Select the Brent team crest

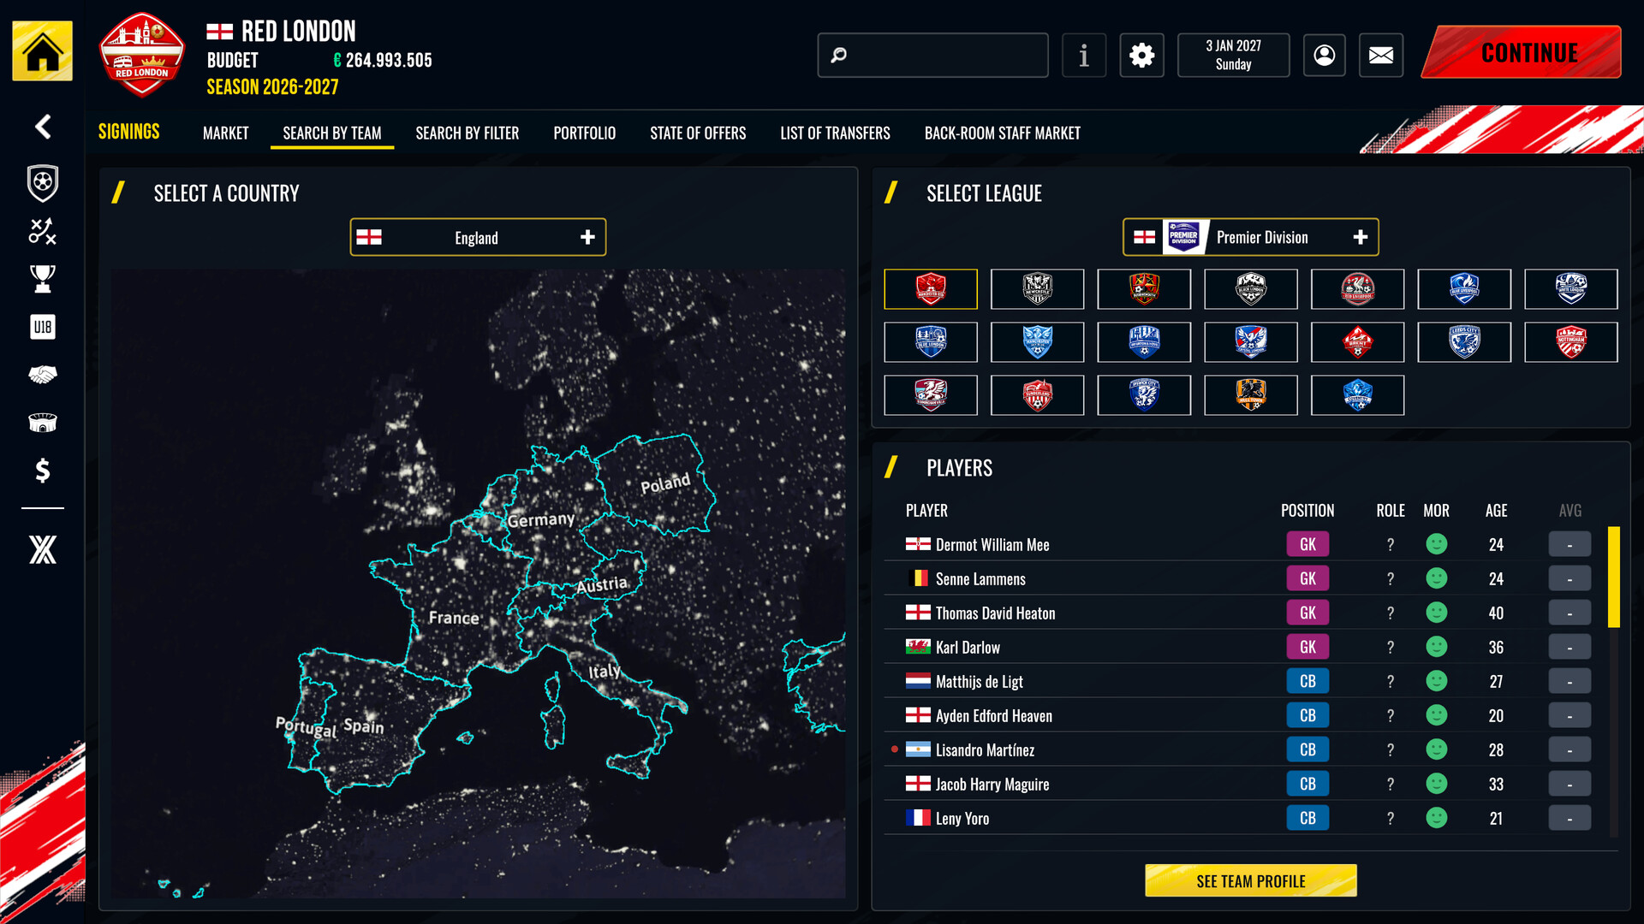[x=1357, y=342]
